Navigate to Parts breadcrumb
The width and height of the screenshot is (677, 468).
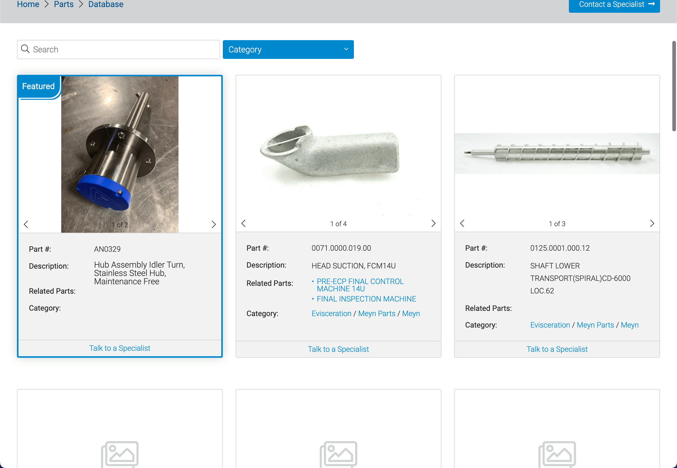tap(64, 4)
